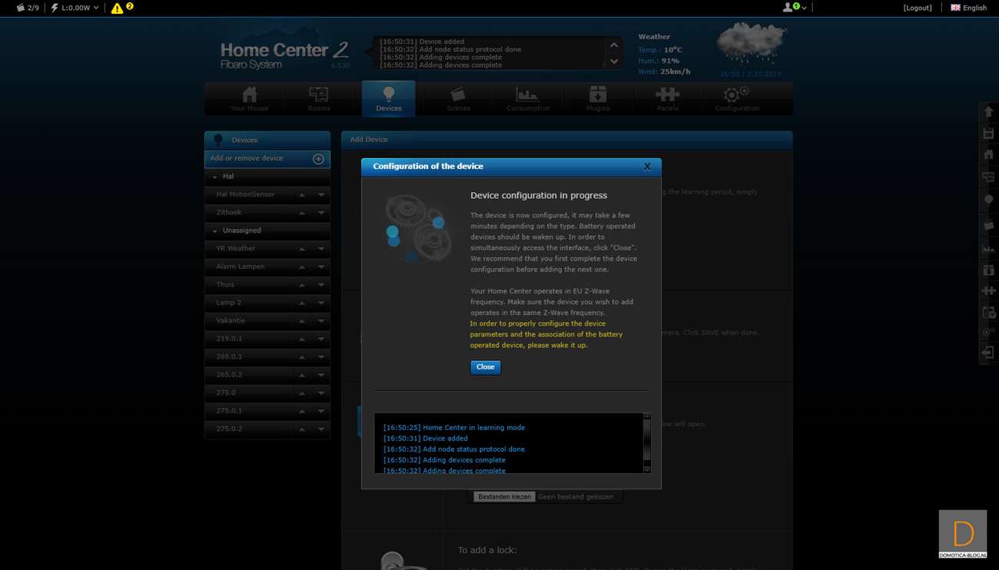Open the Rooms tab
This screenshot has height=570, width=999.
(x=319, y=98)
